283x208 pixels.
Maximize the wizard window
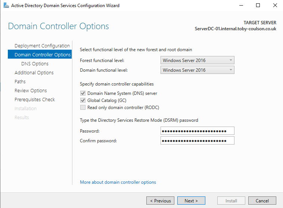point(258,6)
